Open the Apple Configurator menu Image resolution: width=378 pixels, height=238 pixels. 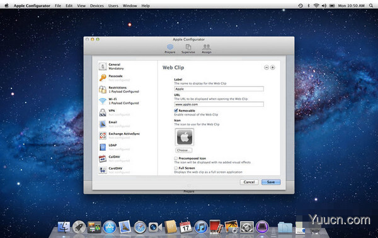[x=32, y=6]
